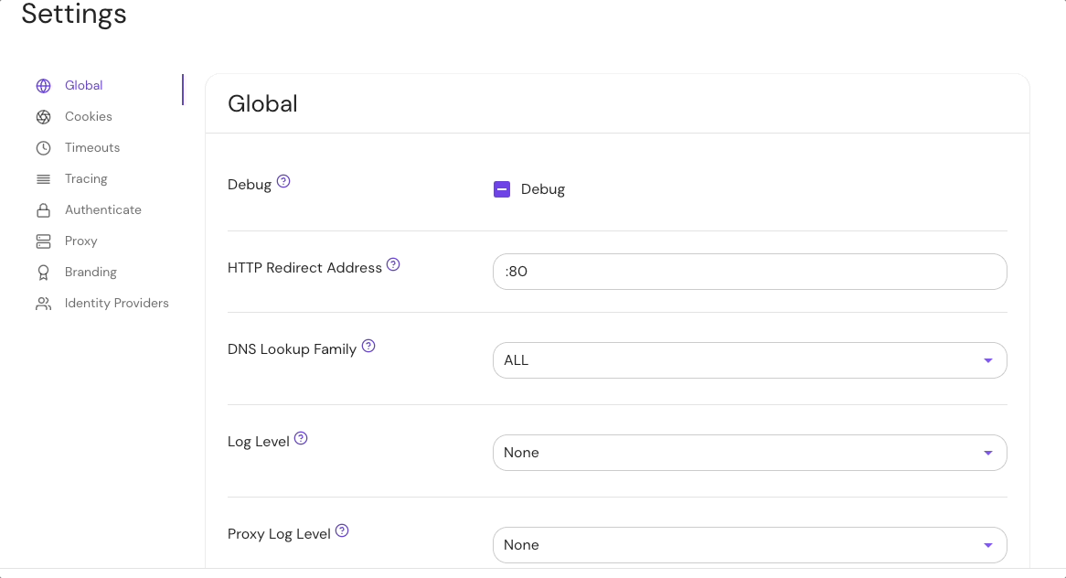Click the Timeouts clock icon

[43, 148]
